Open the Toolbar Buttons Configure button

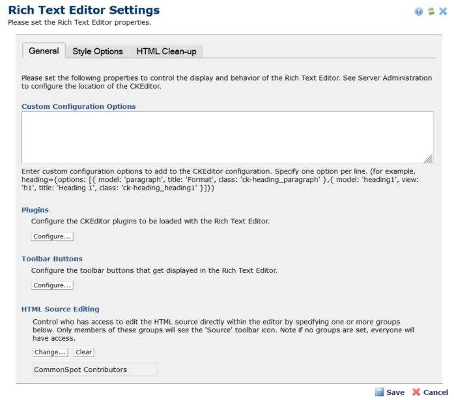point(52,285)
